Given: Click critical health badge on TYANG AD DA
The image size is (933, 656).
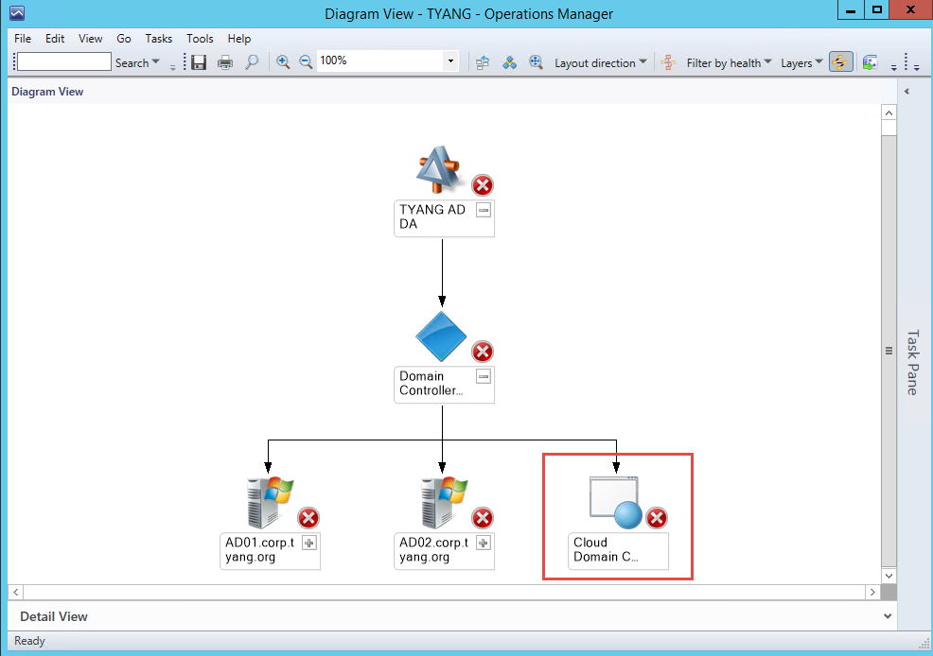Looking at the screenshot, I should coord(483,185).
